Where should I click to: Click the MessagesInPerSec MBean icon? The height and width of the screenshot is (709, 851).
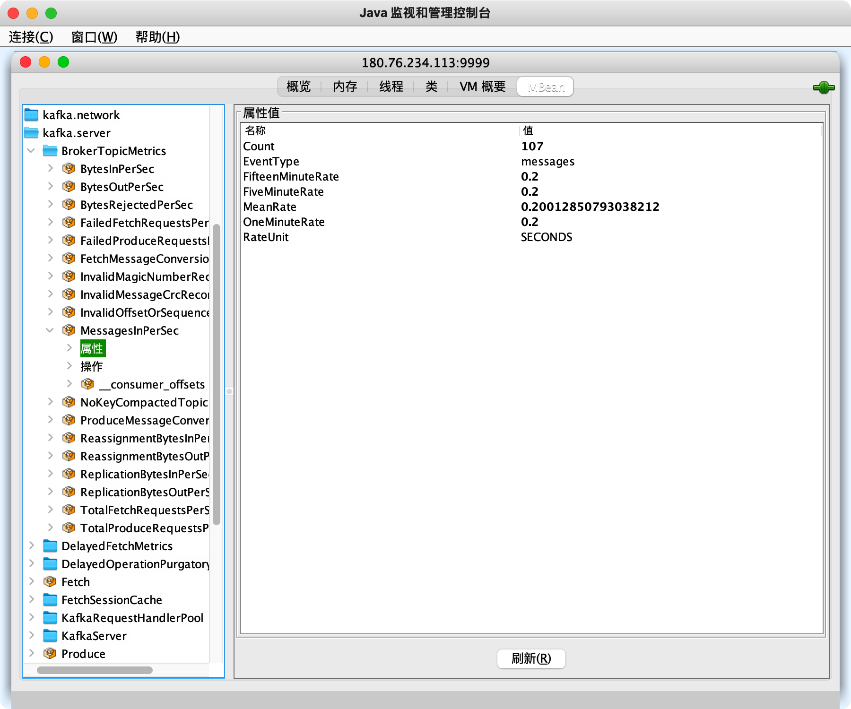click(x=69, y=330)
